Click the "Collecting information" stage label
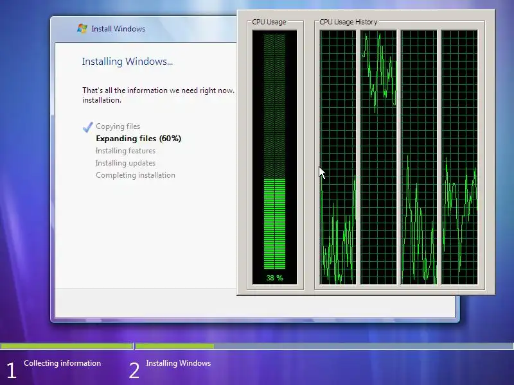This screenshot has width=514, height=385. point(62,363)
